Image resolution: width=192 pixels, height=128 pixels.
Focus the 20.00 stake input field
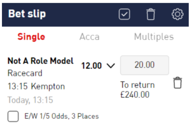(144, 65)
